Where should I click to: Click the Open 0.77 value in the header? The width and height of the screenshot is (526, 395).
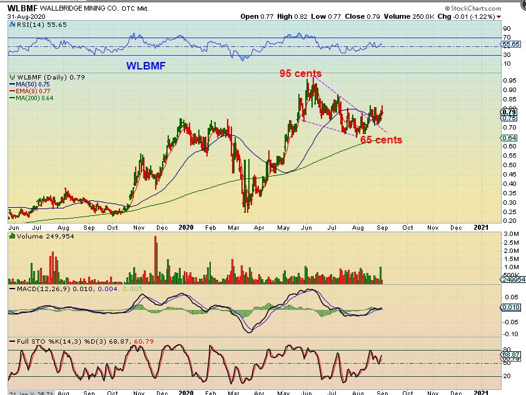(257, 16)
